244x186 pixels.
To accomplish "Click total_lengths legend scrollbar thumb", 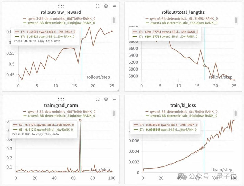I will (x=236, y=20).
